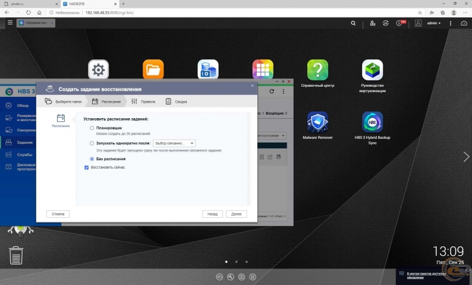Viewport: 472px width, 285px height.
Task: Open the Справочный центр help icon
Action: [x=317, y=69]
